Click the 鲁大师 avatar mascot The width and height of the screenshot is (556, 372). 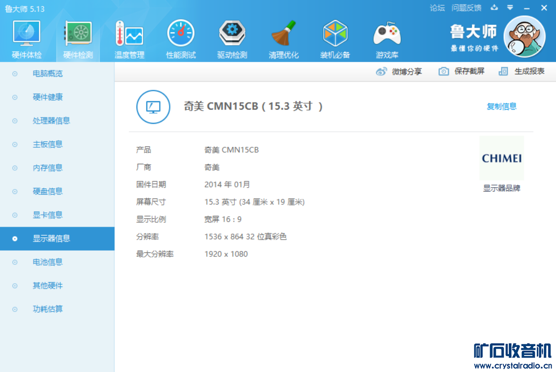524,37
